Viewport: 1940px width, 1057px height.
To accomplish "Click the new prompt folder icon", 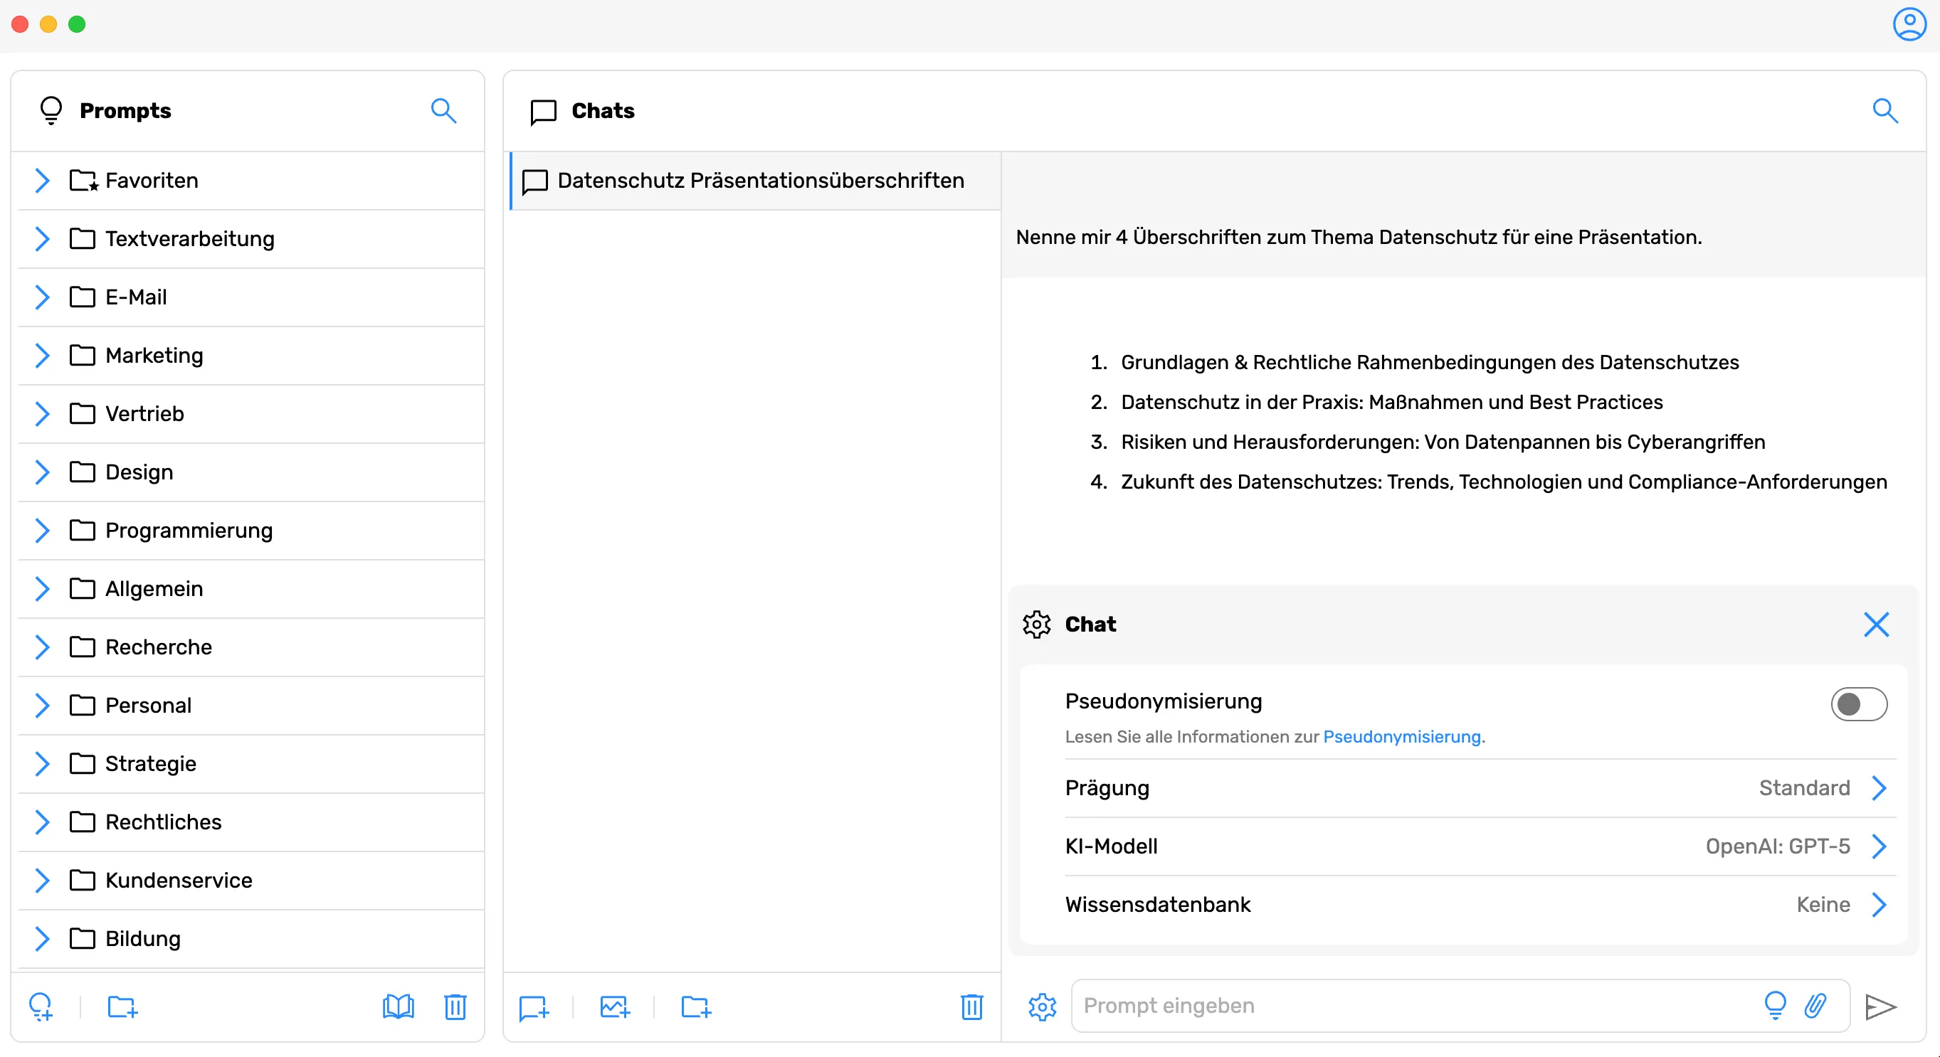I will click(x=122, y=1006).
